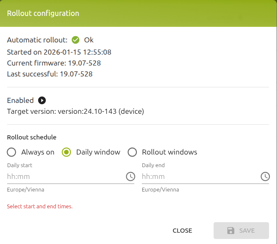Select the Daily window radio button

(x=66, y=152)
